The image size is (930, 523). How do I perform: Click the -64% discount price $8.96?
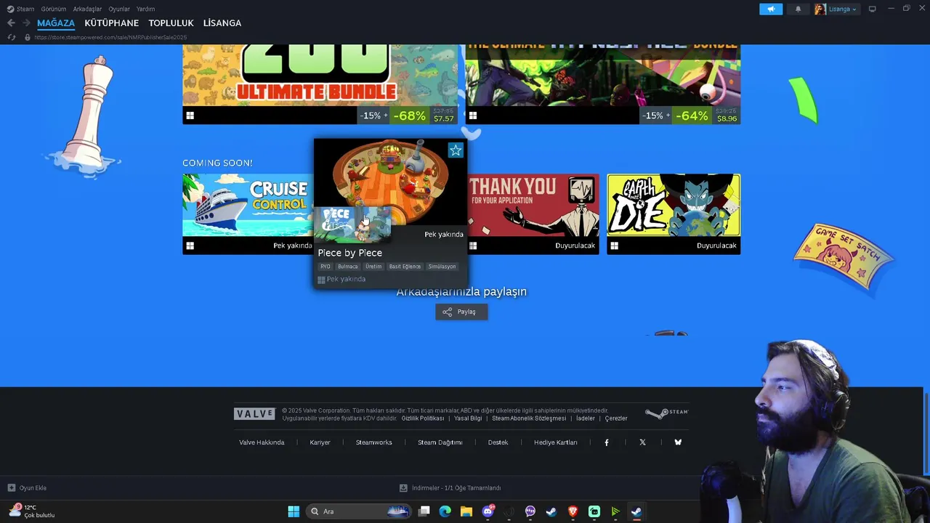[706, 115]
